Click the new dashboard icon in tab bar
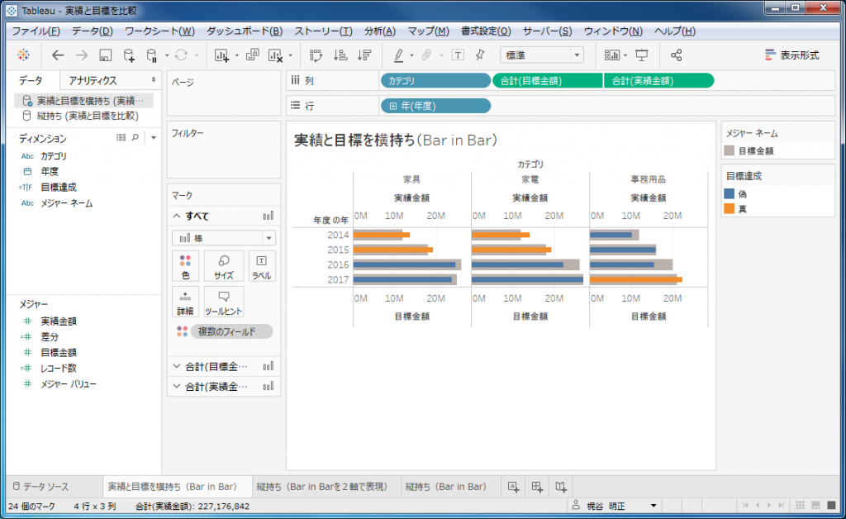This screenshot has height=519, width=846. 536,486
